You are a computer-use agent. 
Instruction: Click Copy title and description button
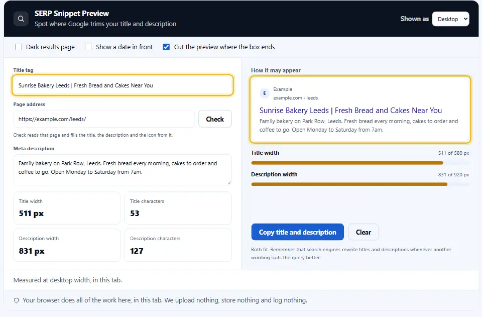click(297, 232)
